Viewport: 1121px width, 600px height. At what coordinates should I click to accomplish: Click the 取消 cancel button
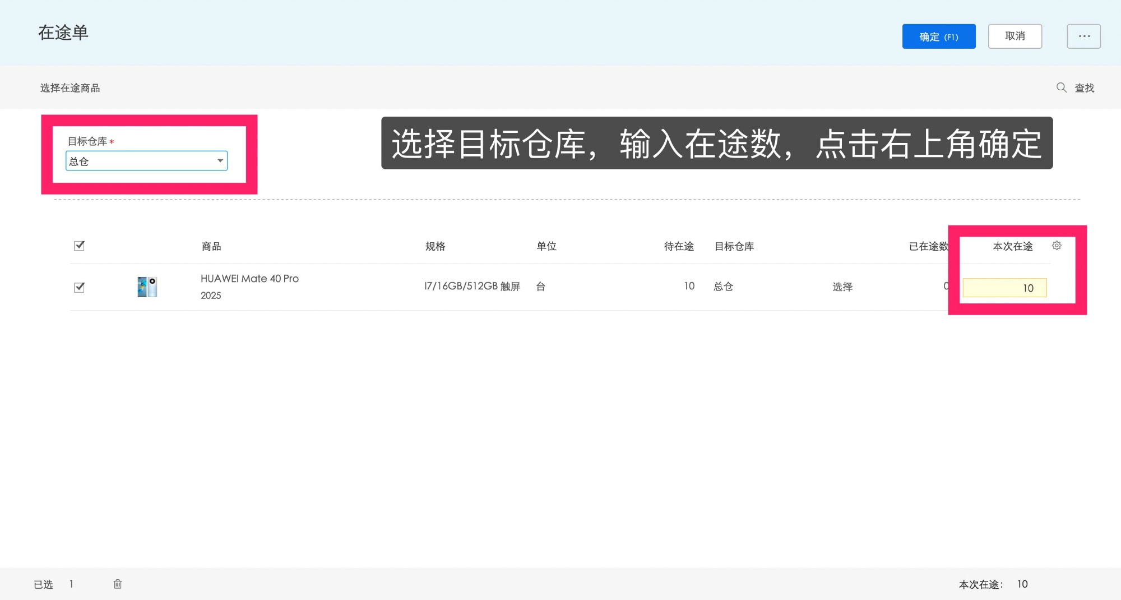[x=1015, y=36]
